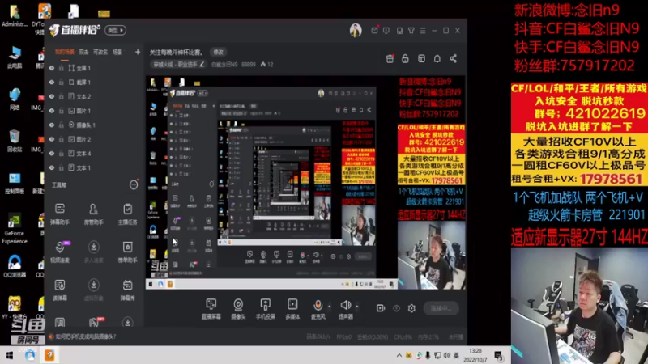Open GeForce Experience desktop icon
Viewport: 648px width, 364px height.
point(14,230)
